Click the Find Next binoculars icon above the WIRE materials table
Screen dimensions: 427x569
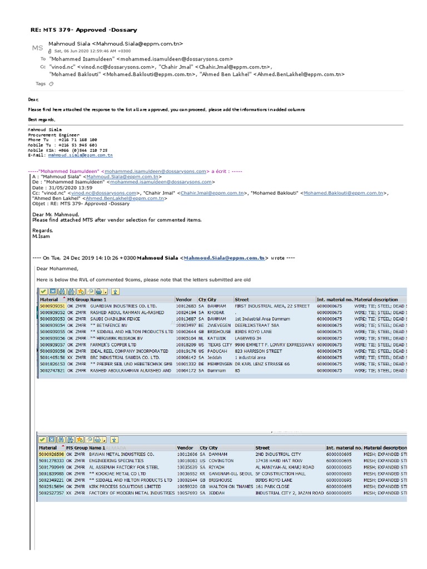71,291
